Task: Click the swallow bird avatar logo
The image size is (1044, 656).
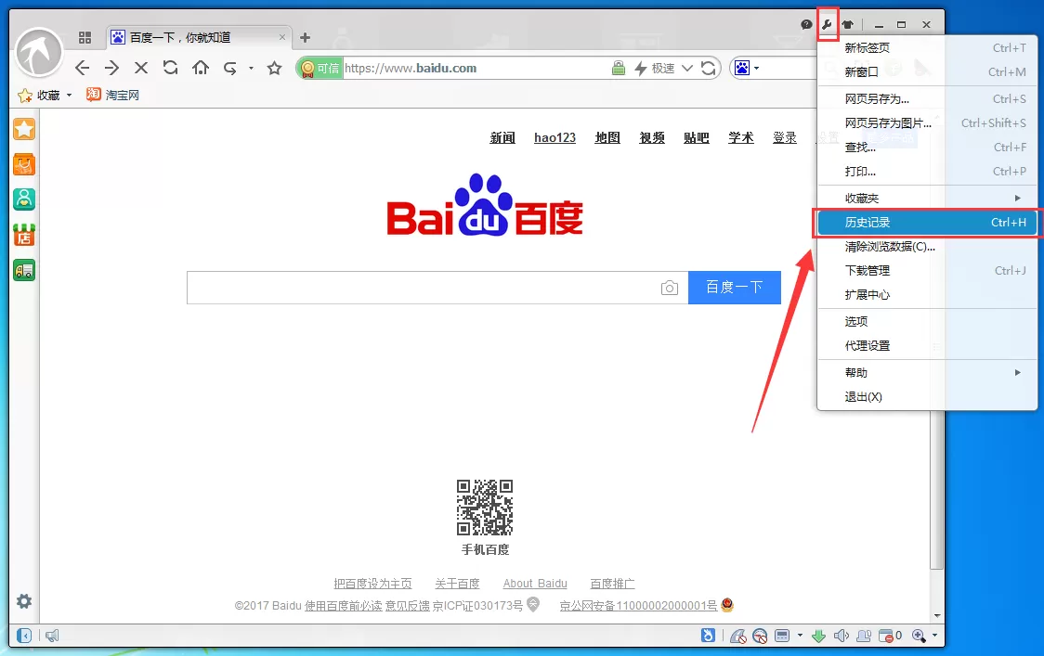Action: 39,53
